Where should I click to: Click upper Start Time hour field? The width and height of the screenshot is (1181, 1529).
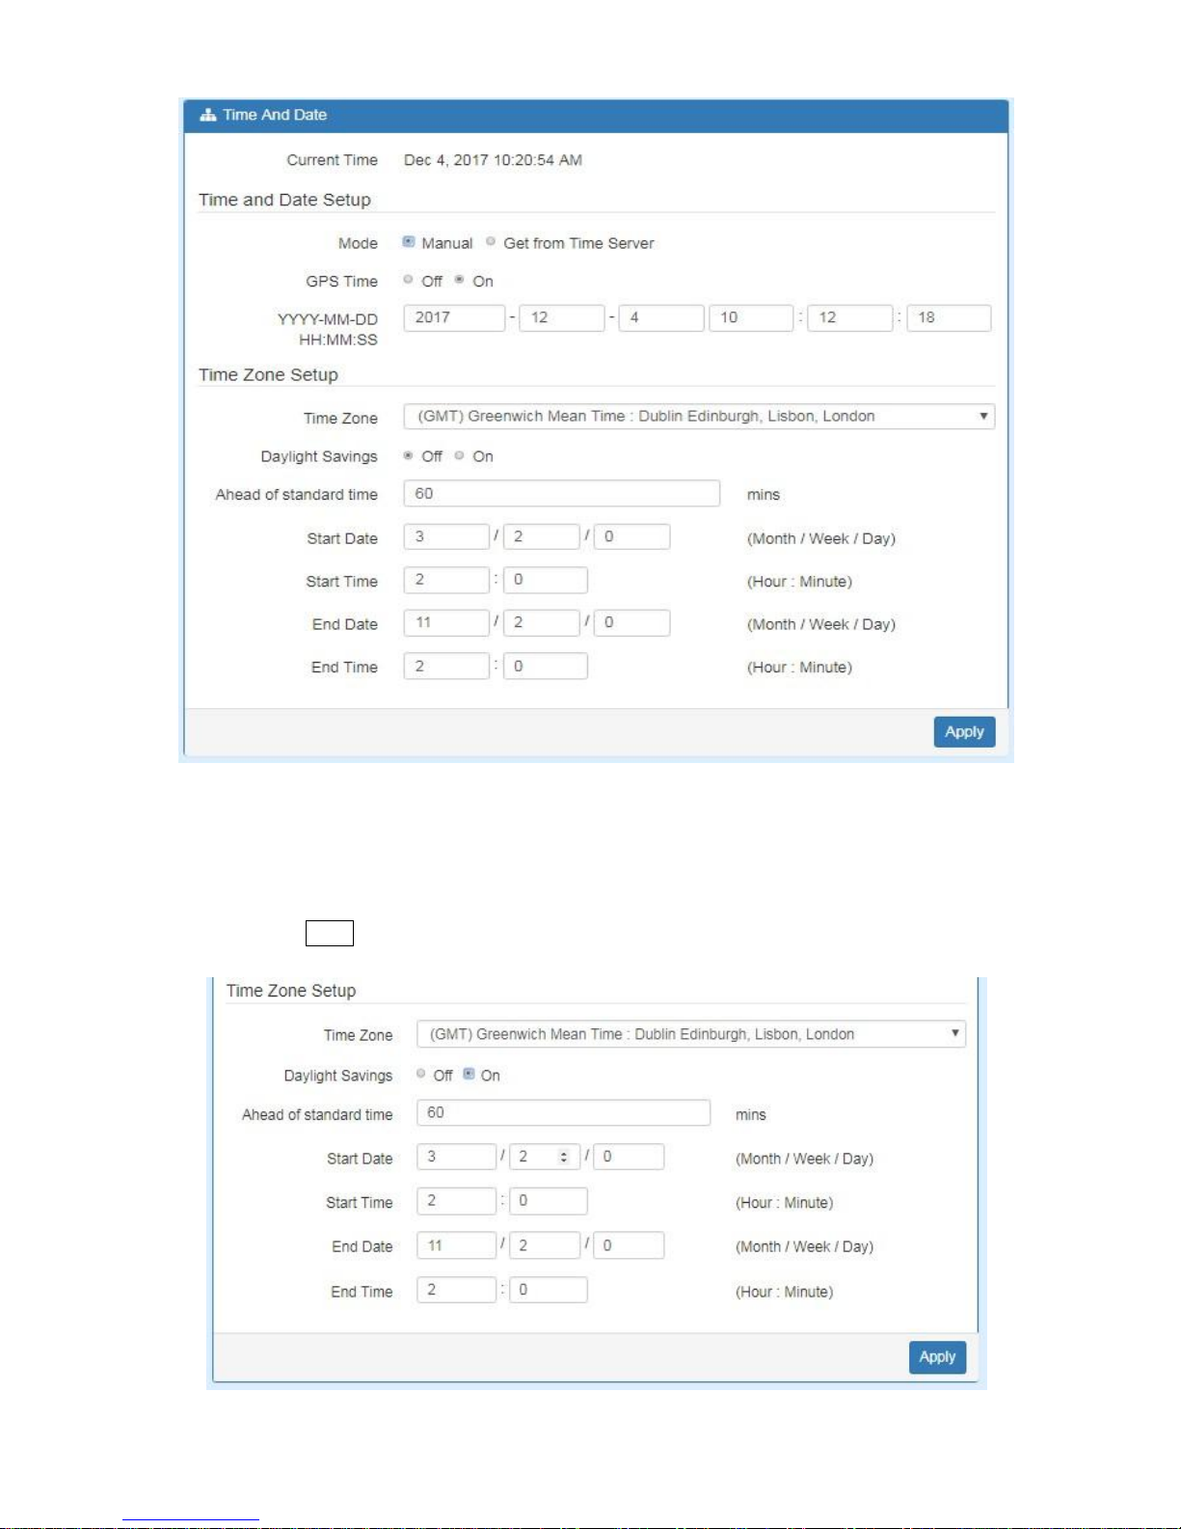(446, 580)
